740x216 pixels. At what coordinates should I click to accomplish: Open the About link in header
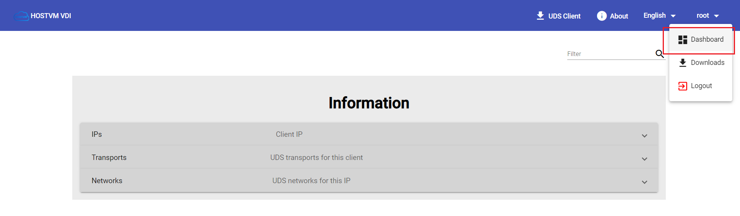click(x=612, y=16)
